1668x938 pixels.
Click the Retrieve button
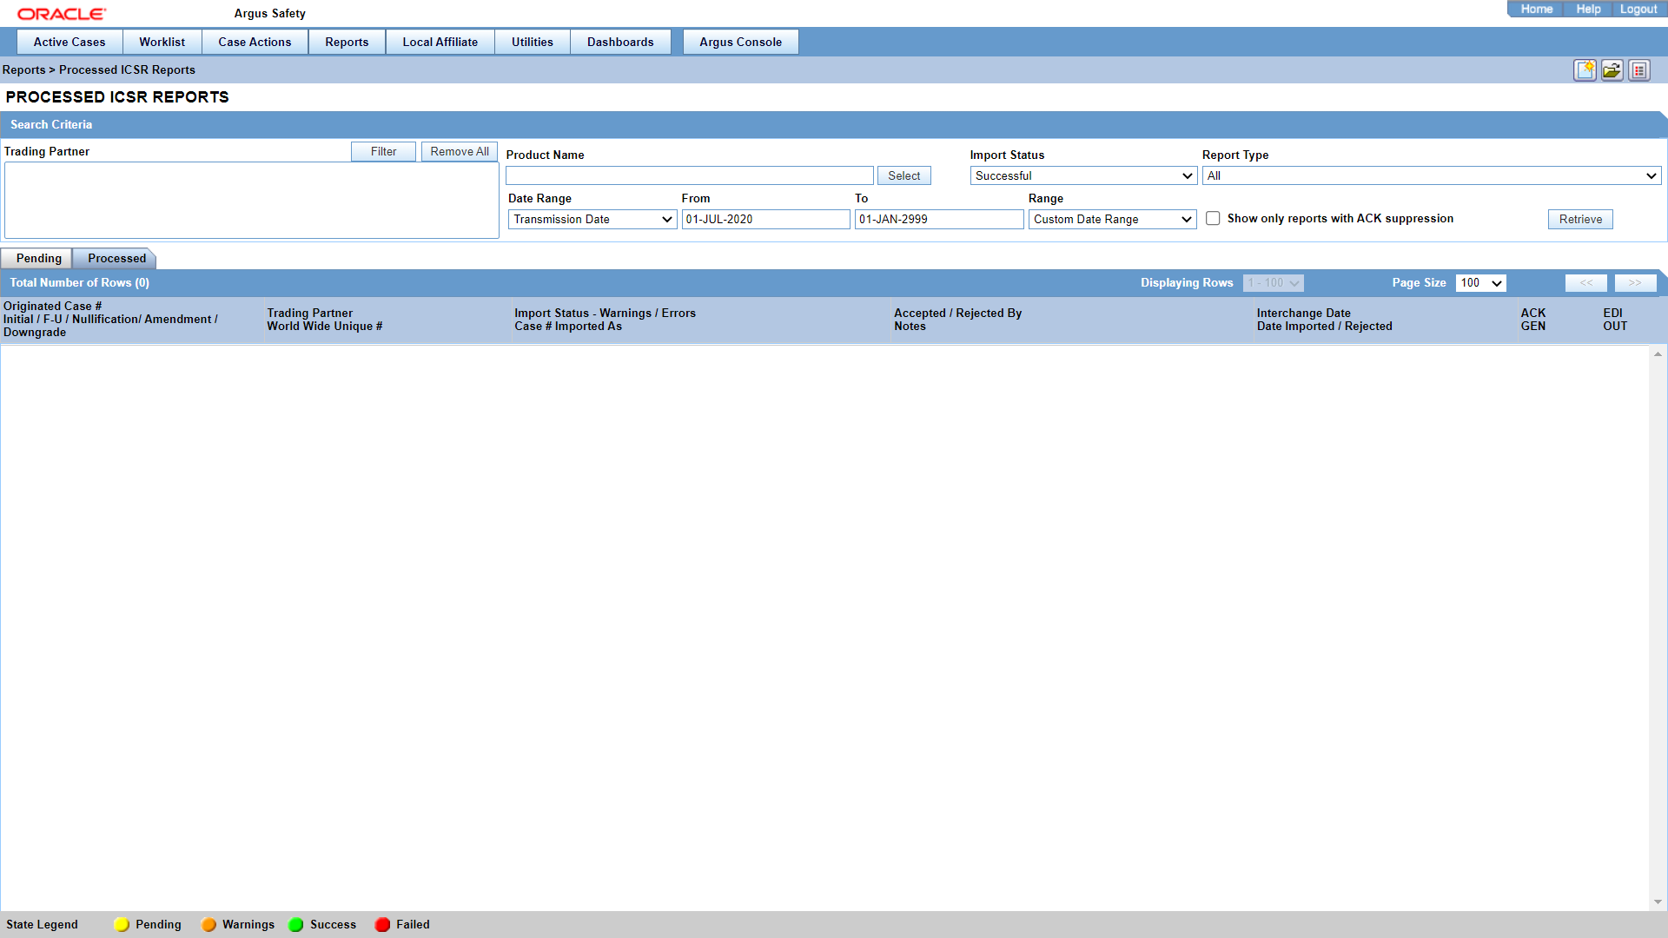(x=1580, y=219)
